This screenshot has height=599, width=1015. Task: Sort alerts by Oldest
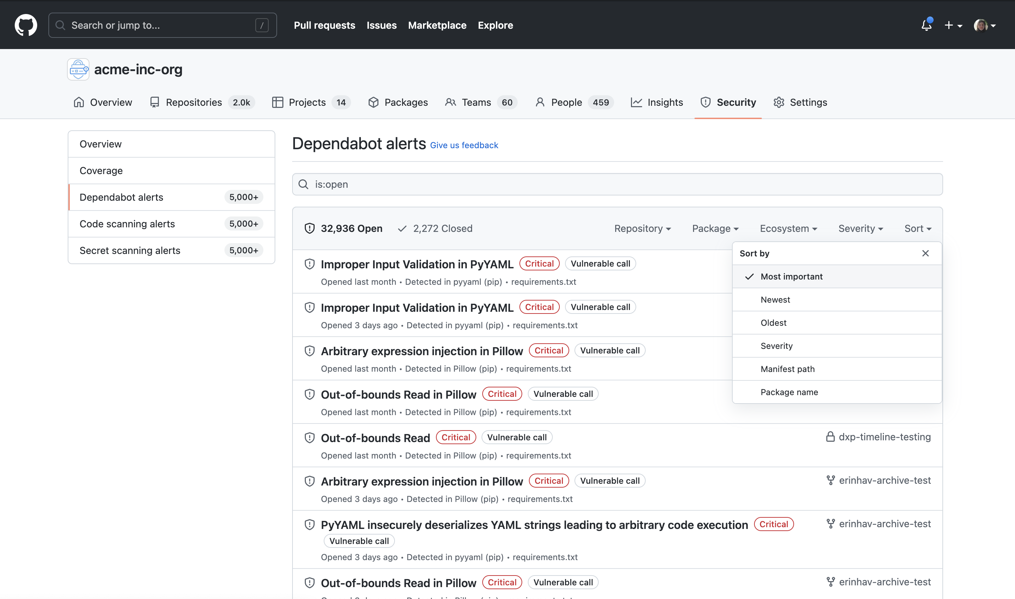837,323
